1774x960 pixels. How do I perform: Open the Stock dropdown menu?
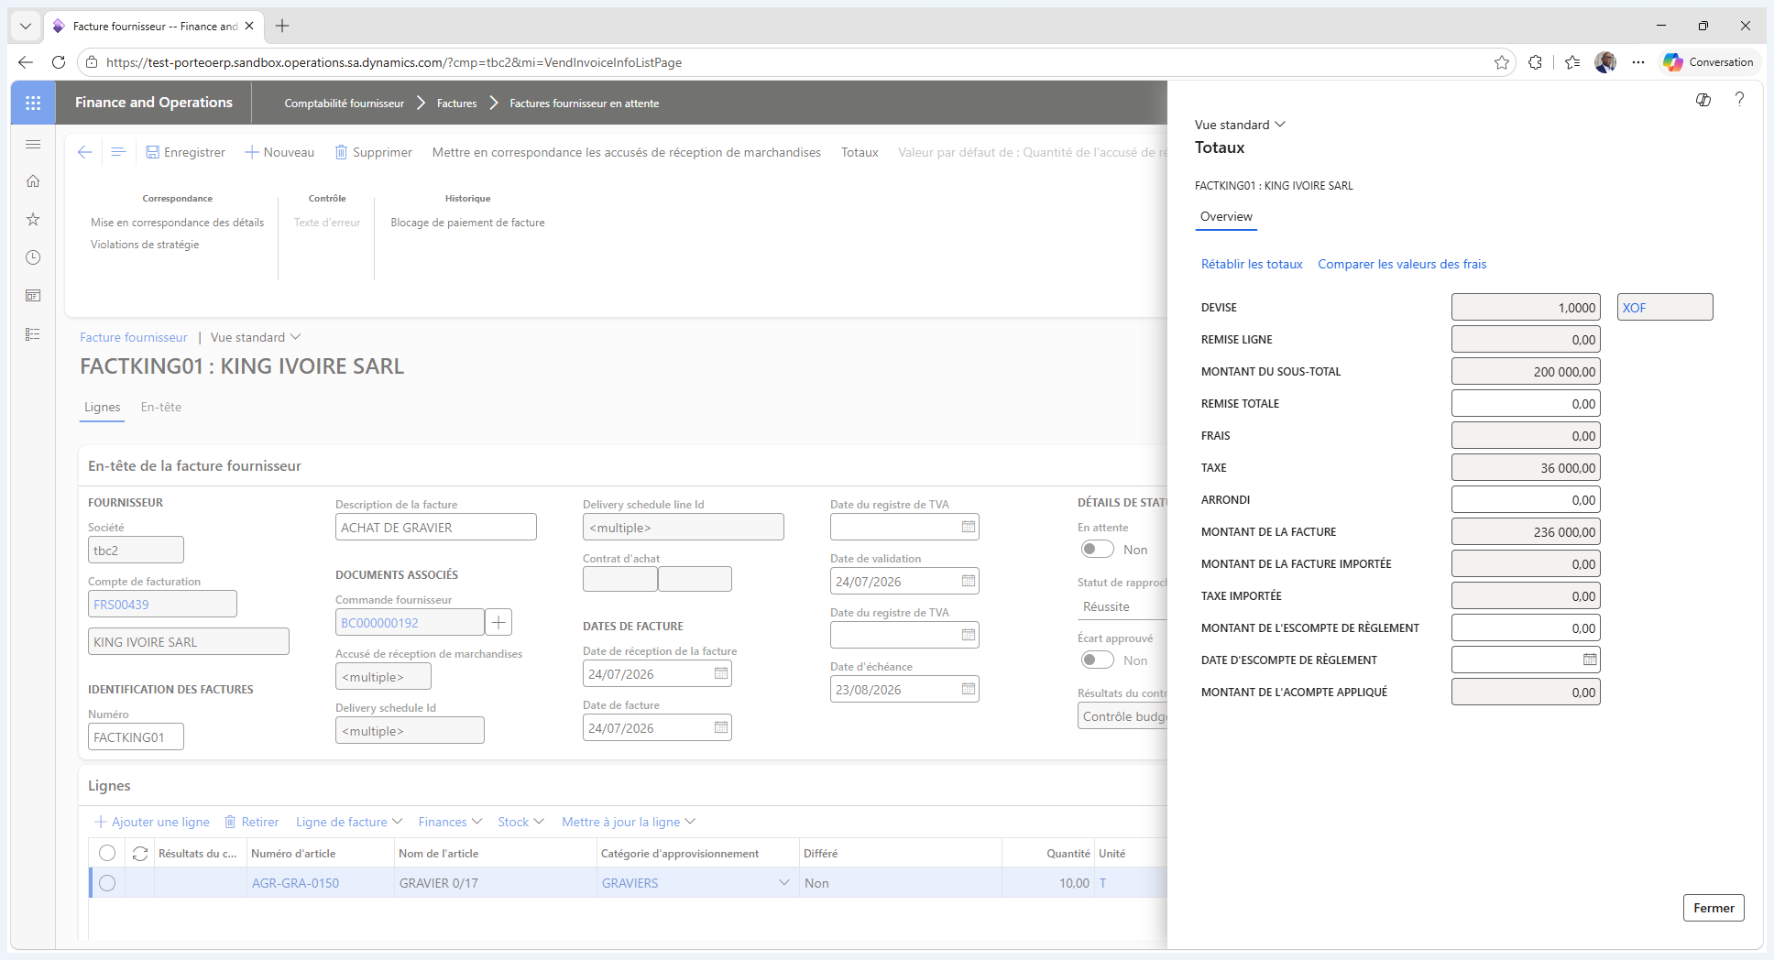tap(520, 822)
